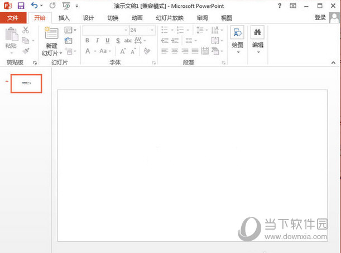
Task: Click the File (文件) button
Action: click(13, 18)
